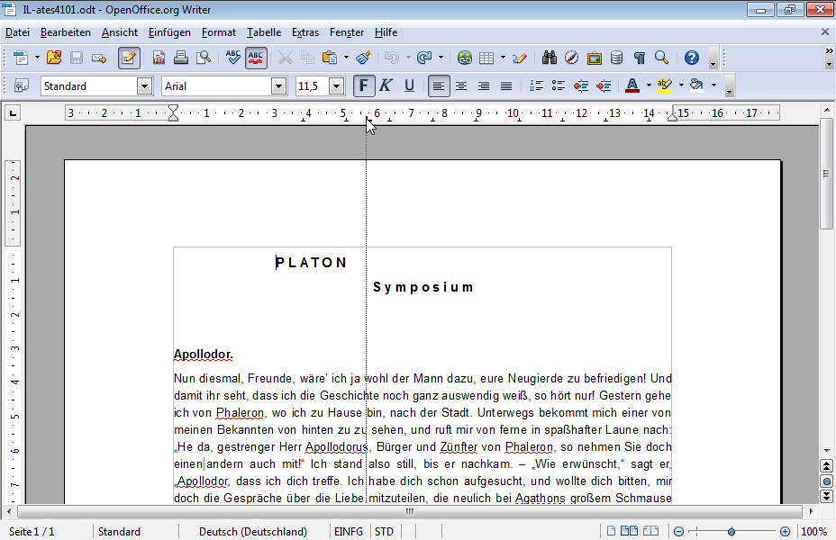
Task: Align text right
Action: coord(484,85)
